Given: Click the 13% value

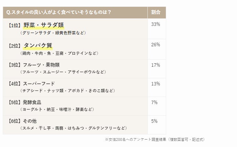Looking at the screenshot, I should pos(156,84).
